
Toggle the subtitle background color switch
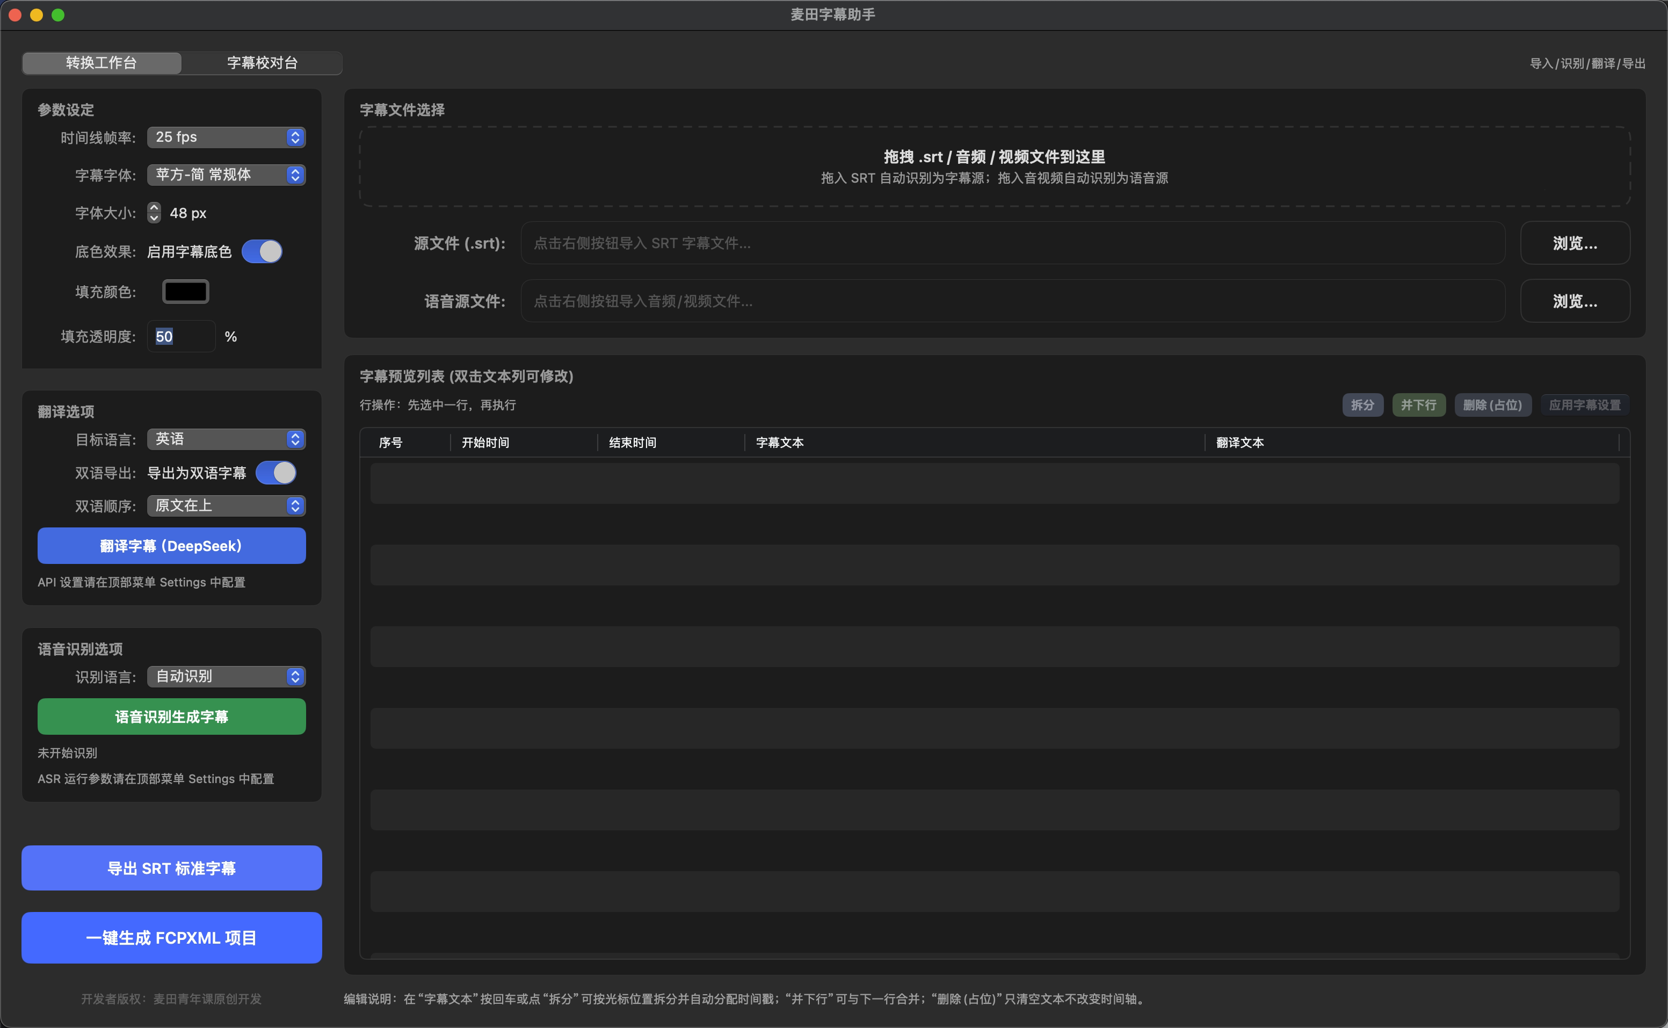point(262,251)
